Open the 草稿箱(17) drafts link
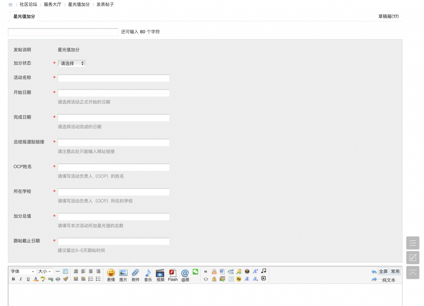The image size is (424, 306). (x=388, y=16)
